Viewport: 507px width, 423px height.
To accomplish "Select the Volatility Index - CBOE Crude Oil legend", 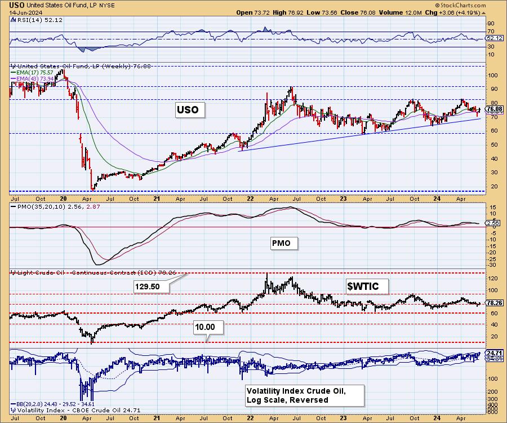I will (x=75, y=411).
